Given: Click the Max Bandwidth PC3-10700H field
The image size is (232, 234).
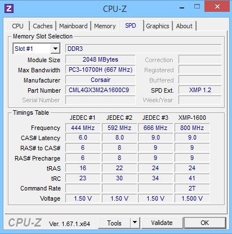Looking at the screenshot, I should tap(100, 70).
